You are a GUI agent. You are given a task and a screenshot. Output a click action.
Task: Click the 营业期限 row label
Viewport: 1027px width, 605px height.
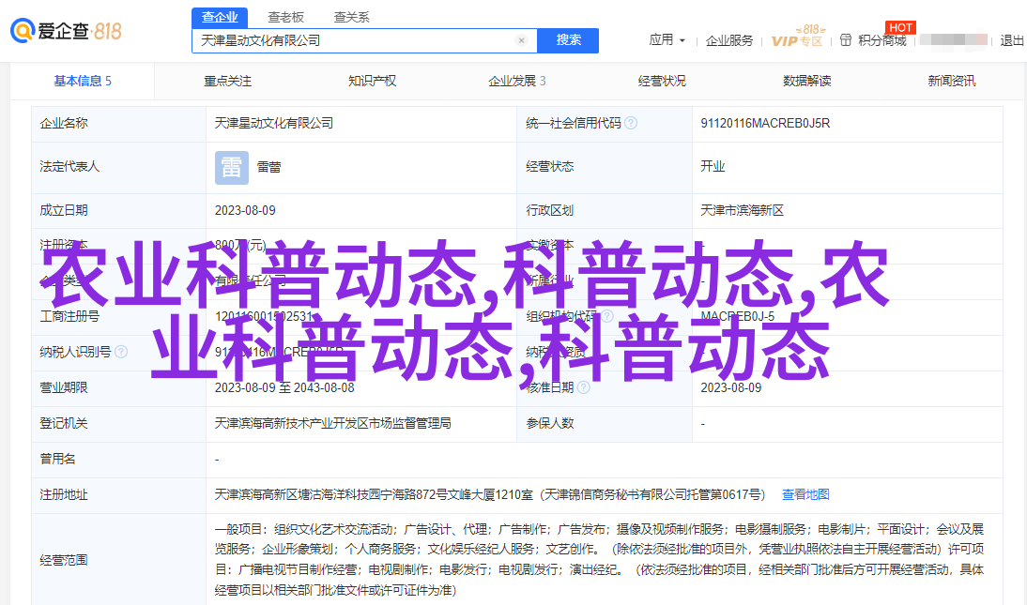pyautogui.click(x=64, y=387)
